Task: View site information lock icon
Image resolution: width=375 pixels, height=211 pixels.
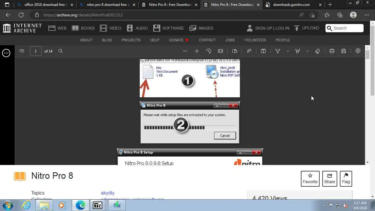Action: coord(37,15)
